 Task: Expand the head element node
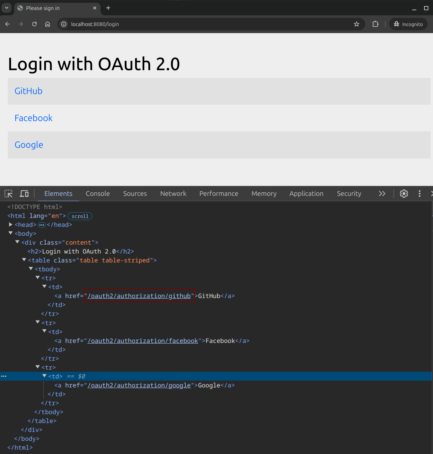click(11, 225)
